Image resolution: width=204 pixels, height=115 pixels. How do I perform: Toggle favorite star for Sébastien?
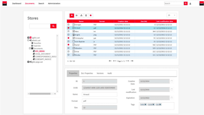tap(69, 48)
